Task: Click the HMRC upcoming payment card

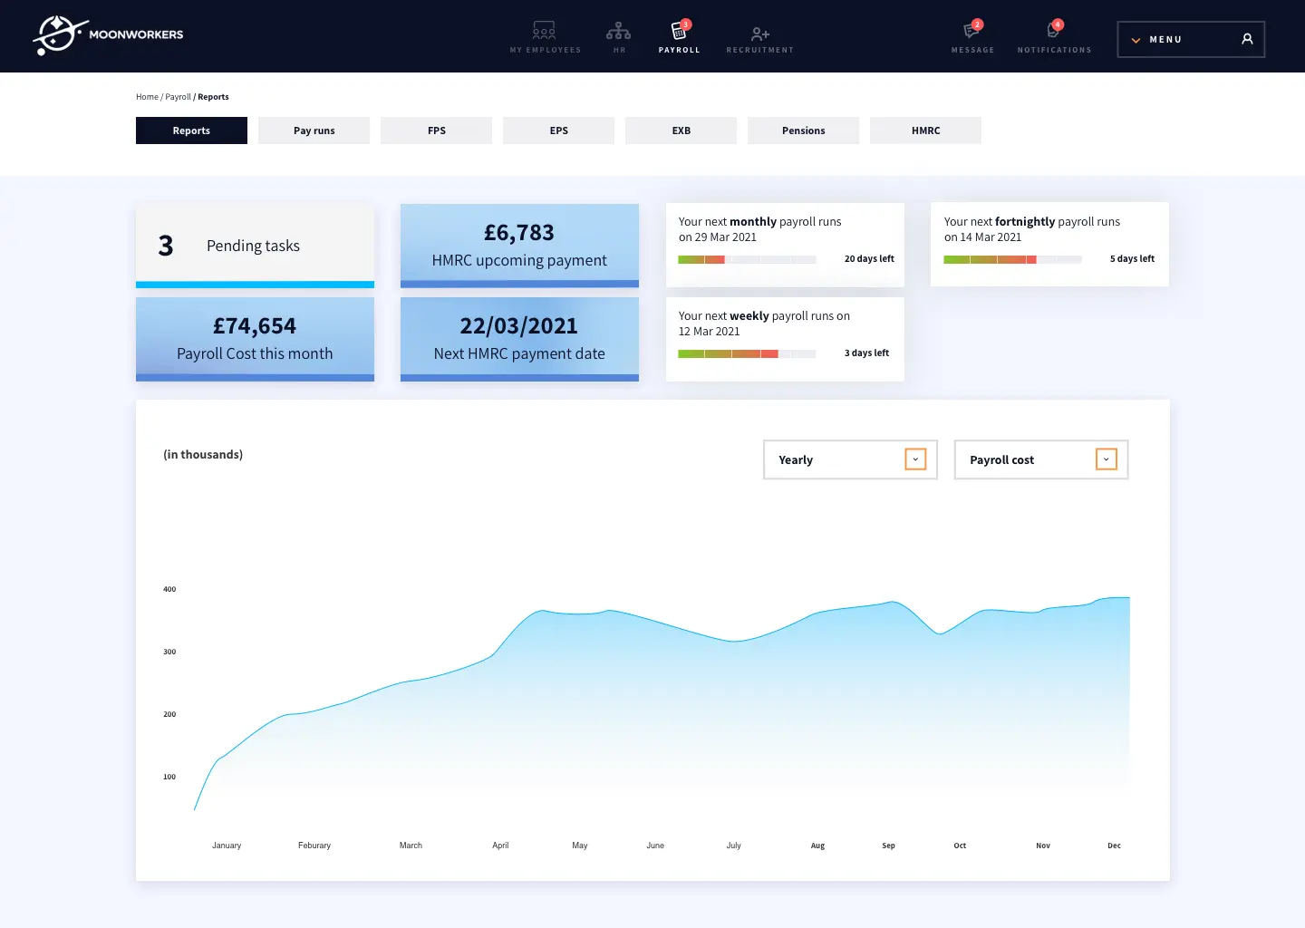Action: point(519,246)
